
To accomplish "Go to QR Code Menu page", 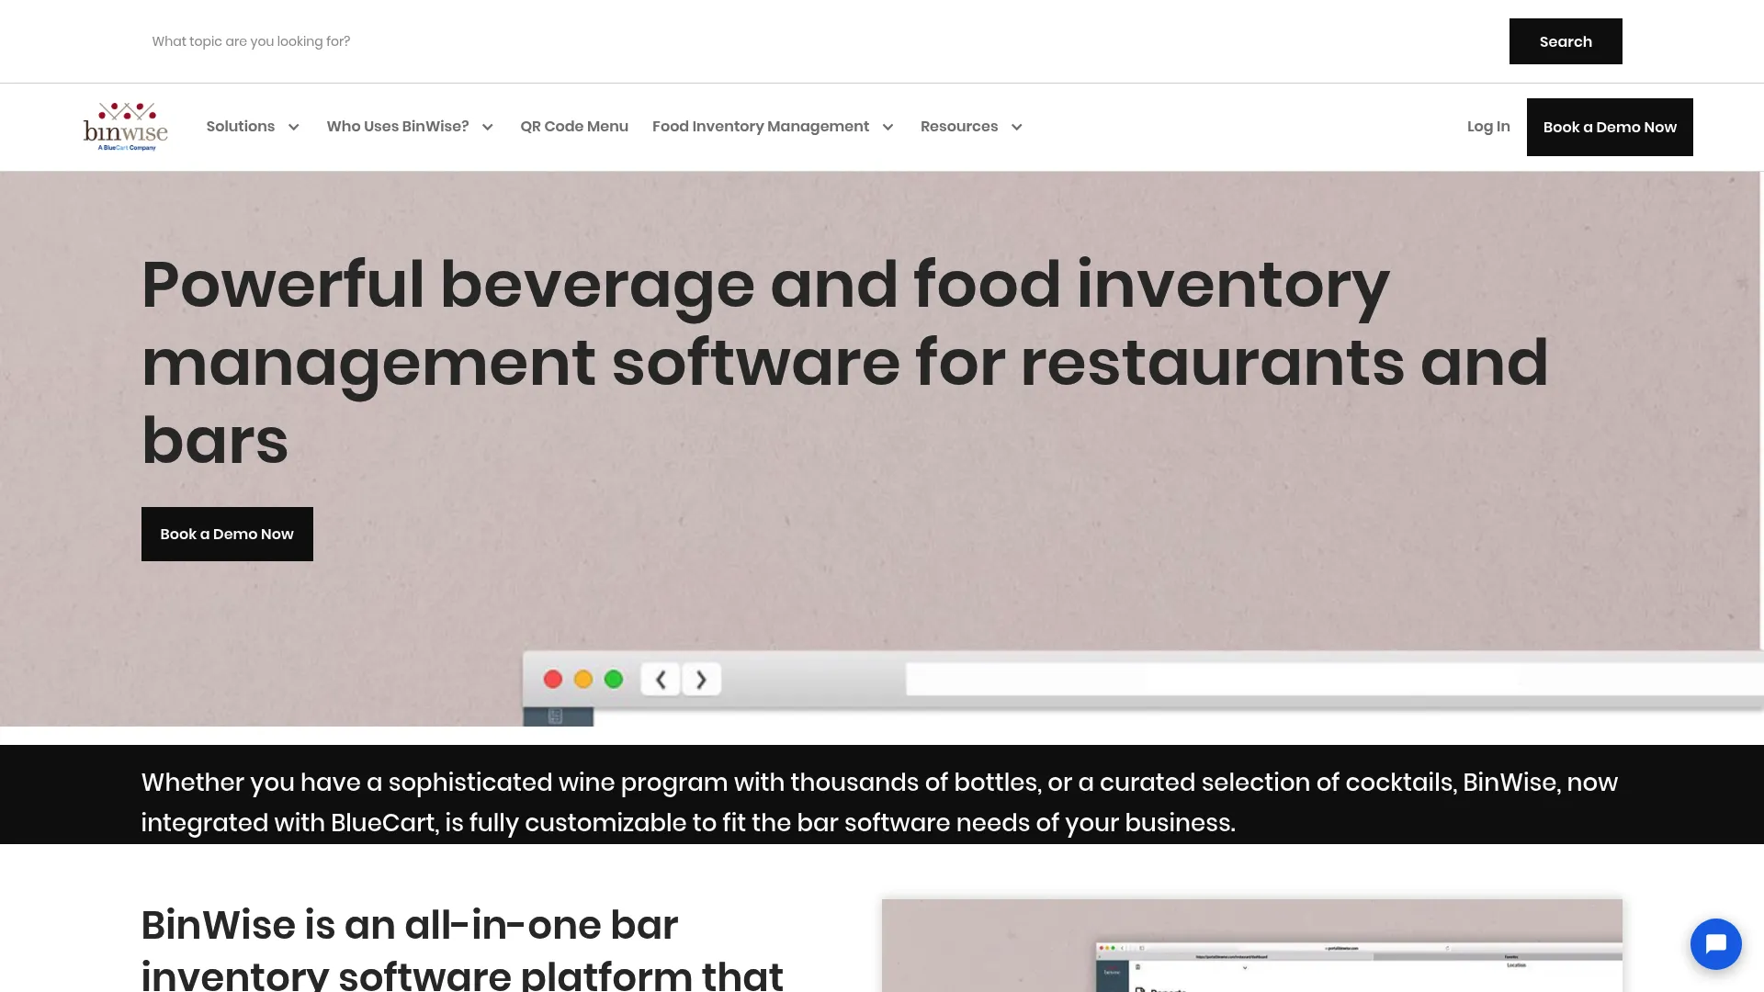I will click(x=574, y=126).
